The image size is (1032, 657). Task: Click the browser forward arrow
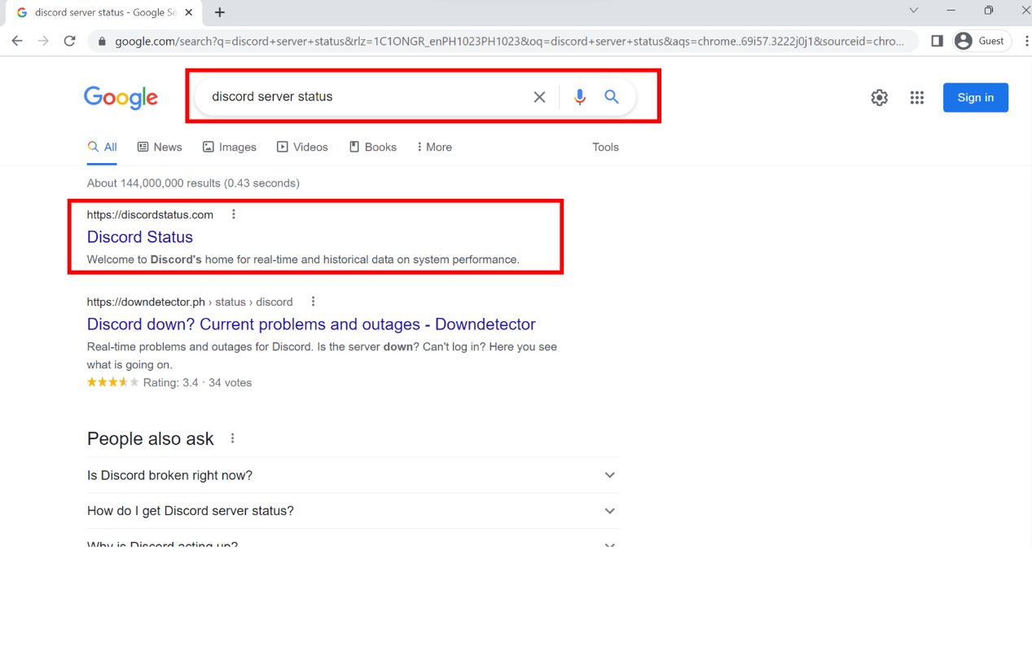[43, 41]
